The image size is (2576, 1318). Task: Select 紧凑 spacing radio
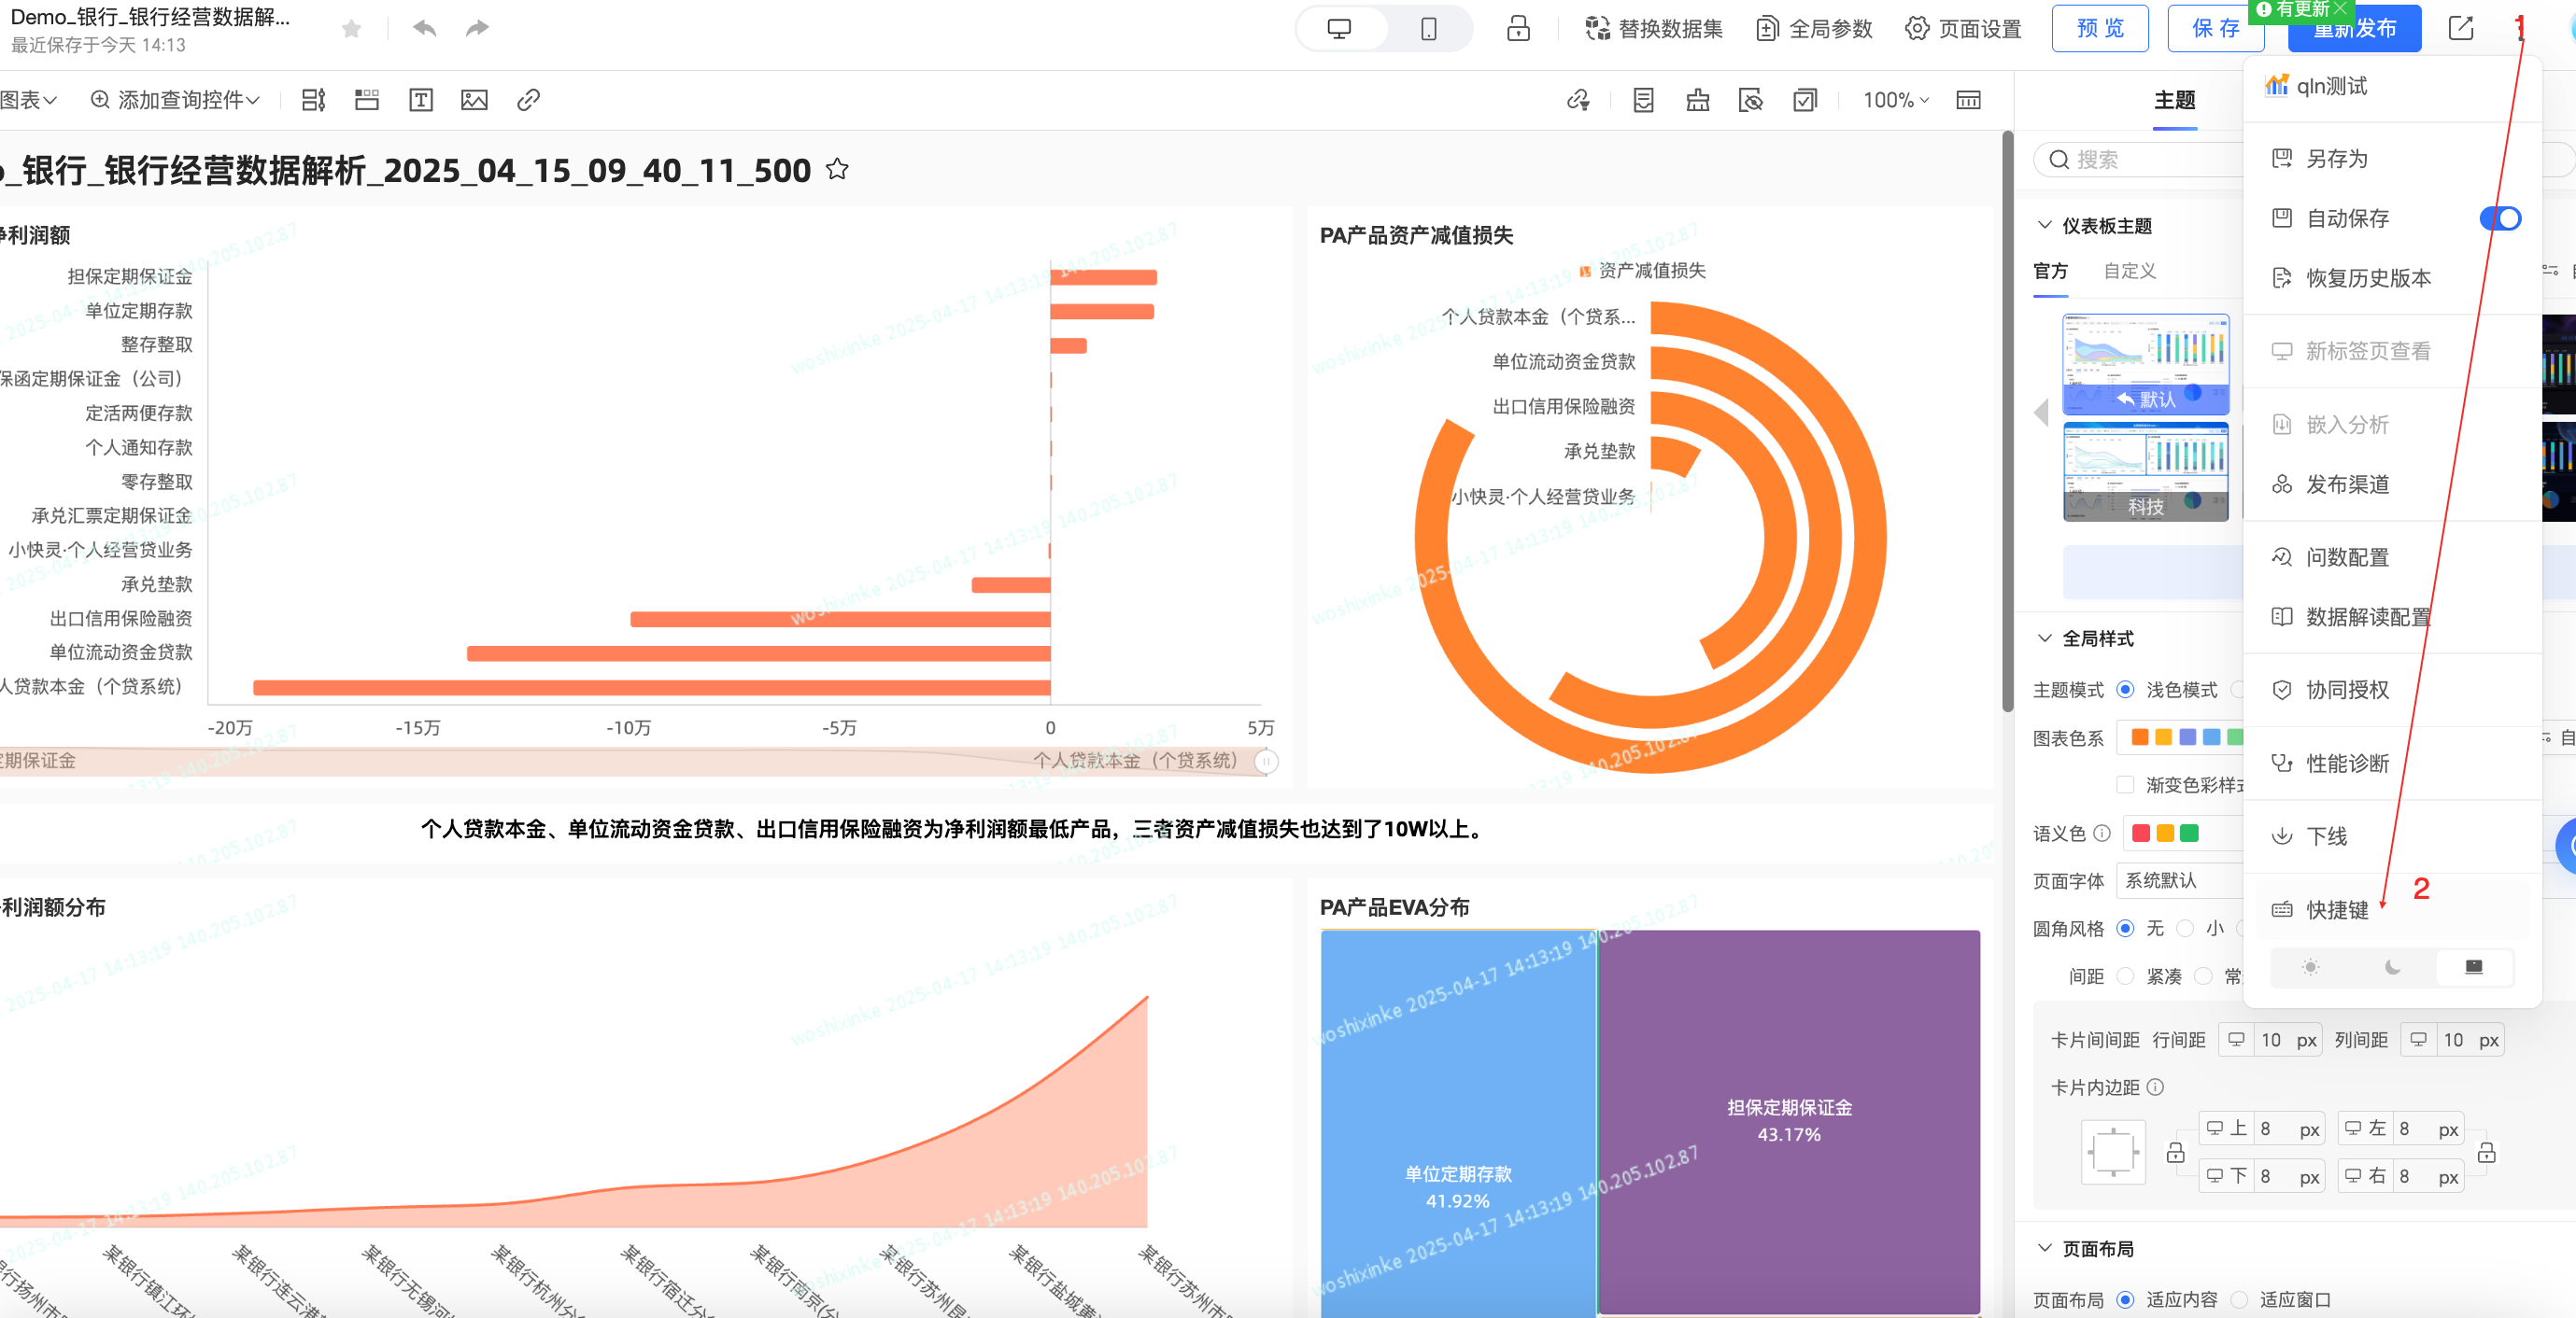[x=2125, y=976]
